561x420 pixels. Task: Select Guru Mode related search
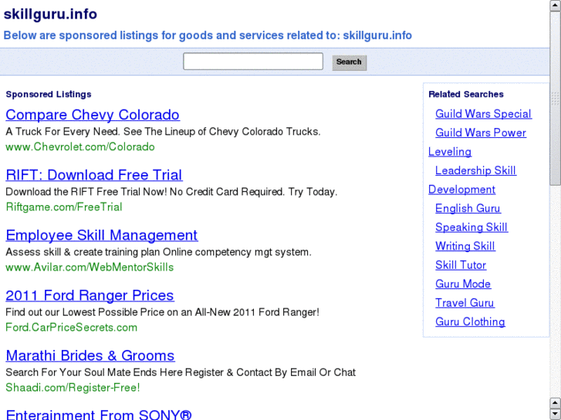[463, 284]
